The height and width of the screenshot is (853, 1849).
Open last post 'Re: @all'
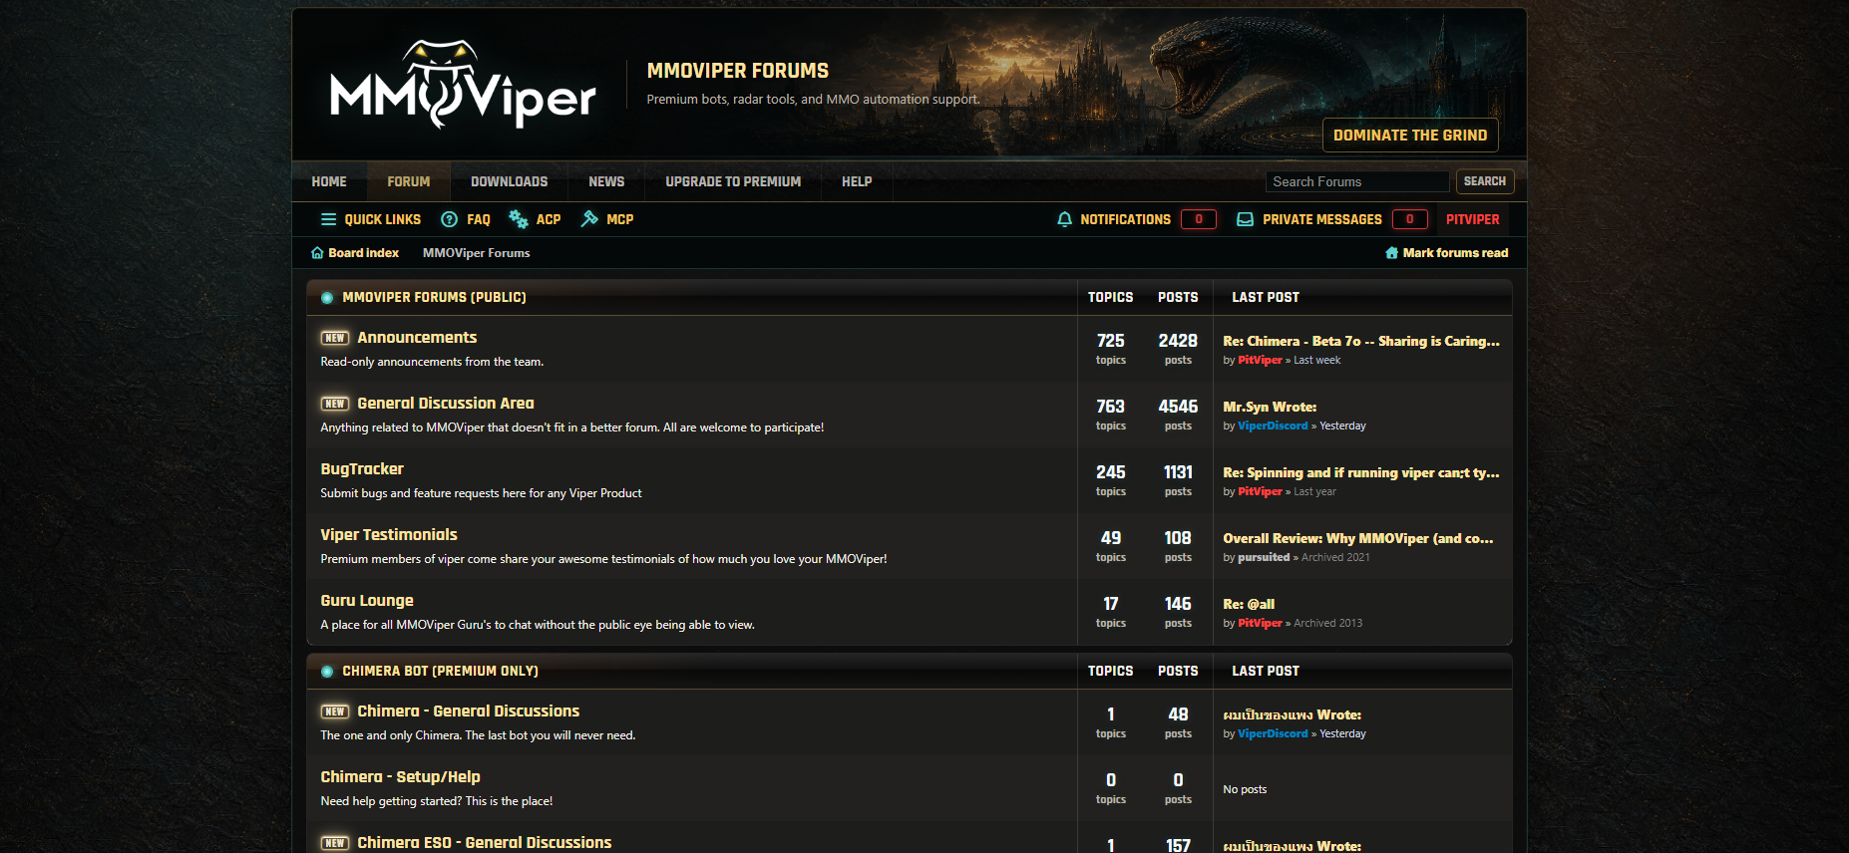[x=1249, y=604]
